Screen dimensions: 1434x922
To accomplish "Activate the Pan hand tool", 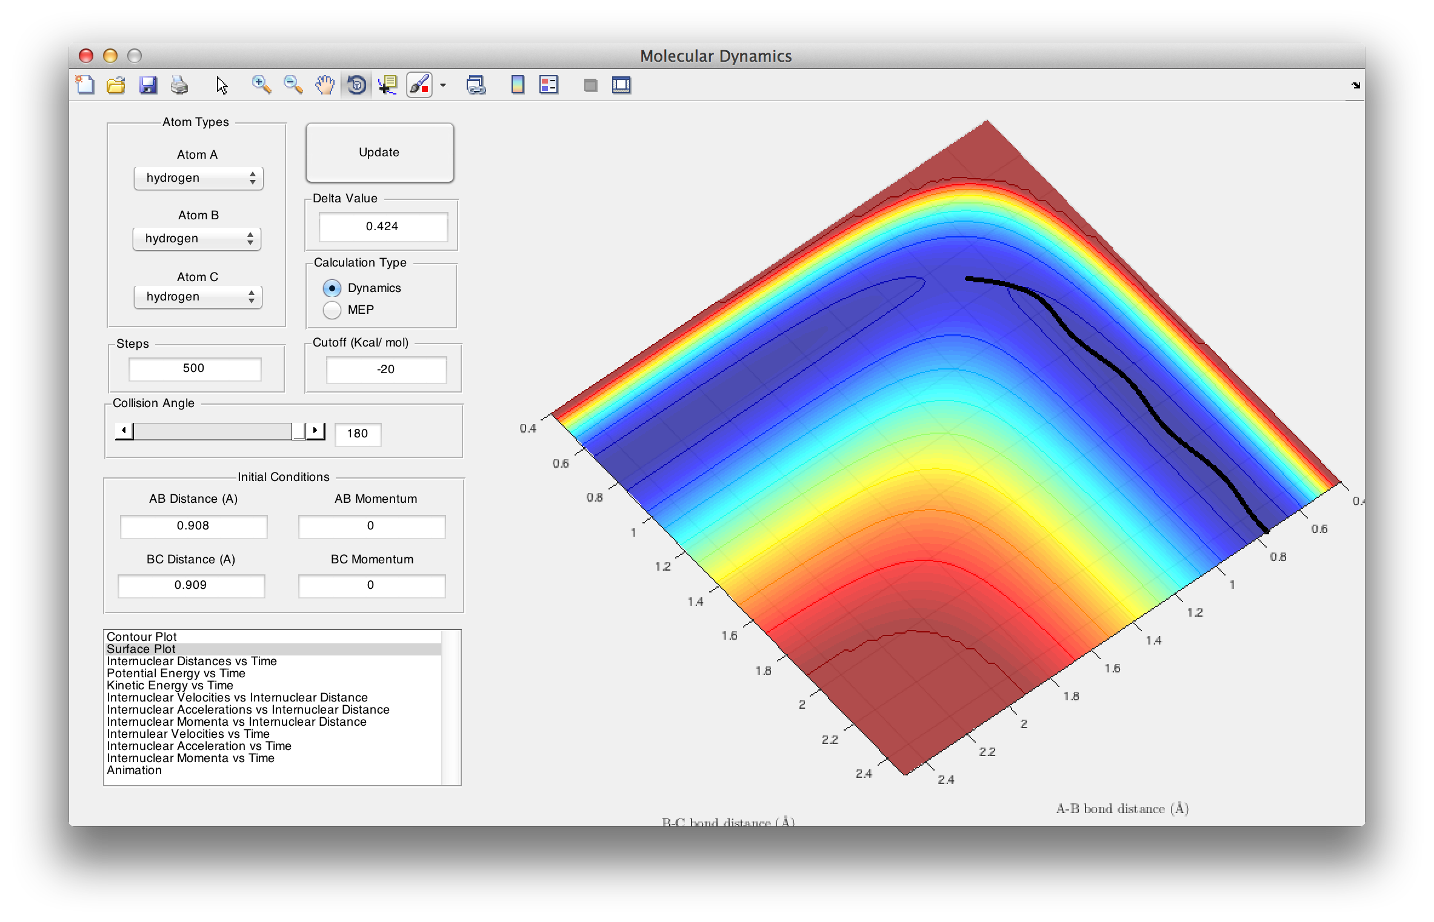I will pyautogui.click(x=325, y=85).
